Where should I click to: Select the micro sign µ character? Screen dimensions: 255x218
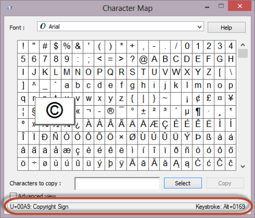[187, 111]
